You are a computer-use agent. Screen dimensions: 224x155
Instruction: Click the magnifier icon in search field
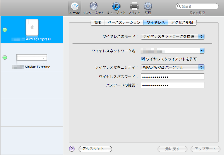179,6
